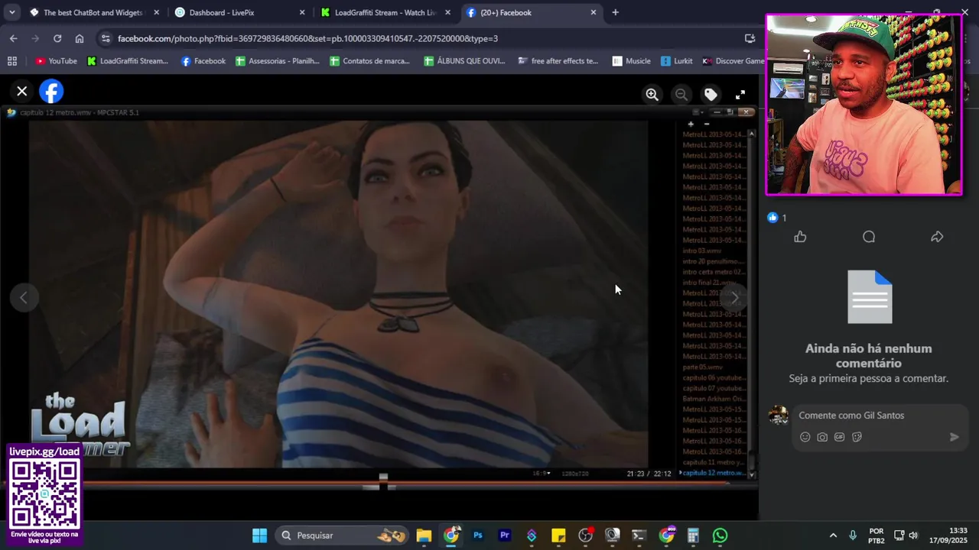Open volume control in system tray
Screen dimensions: 979x550
(x=913, y=535)
